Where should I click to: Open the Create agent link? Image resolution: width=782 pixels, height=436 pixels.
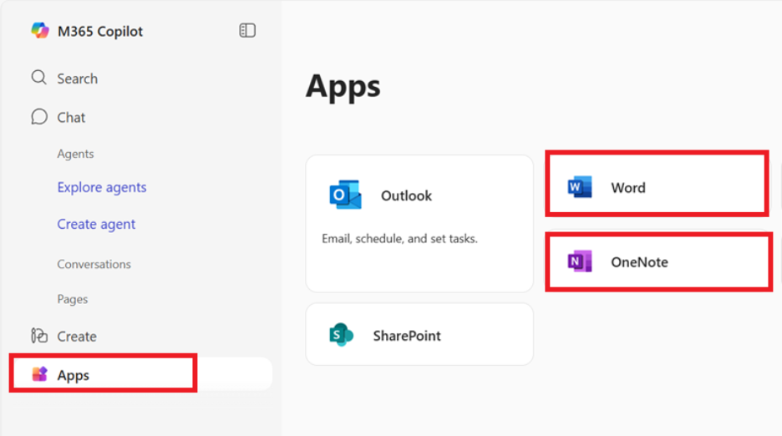tap(96, 225)
